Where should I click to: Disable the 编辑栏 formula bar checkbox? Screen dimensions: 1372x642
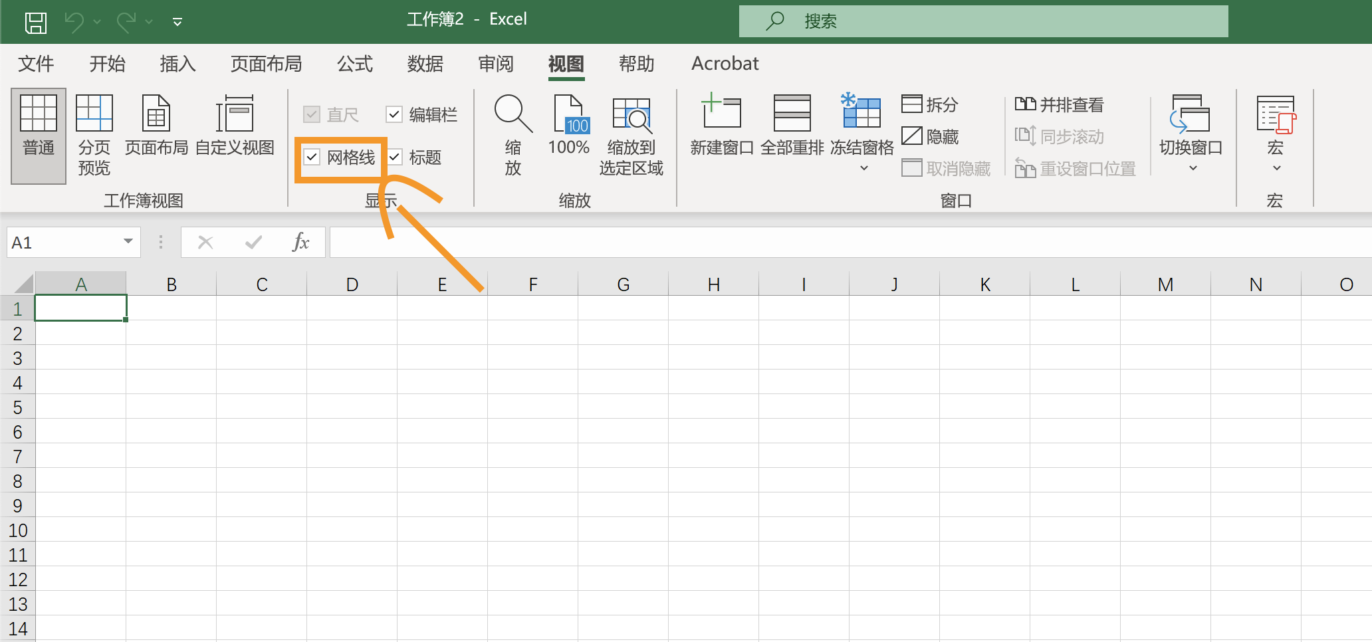pyautogui.click(x=394, y=114)
